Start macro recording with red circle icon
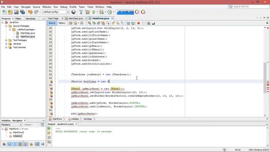270x152 pixels. (x=138, y=23)
